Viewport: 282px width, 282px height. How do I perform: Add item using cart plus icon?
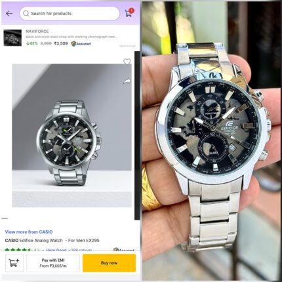(x=14, y=263)
